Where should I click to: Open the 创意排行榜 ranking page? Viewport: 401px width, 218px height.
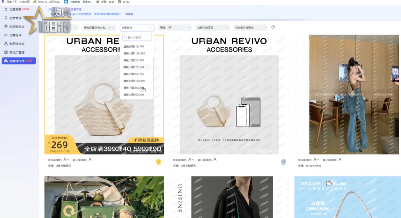click(x=19, y=61)
